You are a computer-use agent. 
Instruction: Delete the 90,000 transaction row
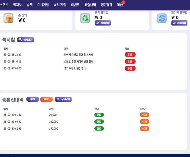[144, 115]
